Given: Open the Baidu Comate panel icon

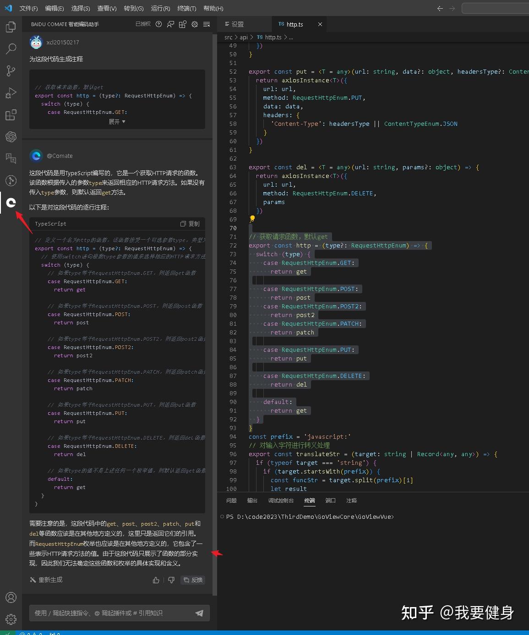Looking at the screenshot, I should (x=11, y=203).
